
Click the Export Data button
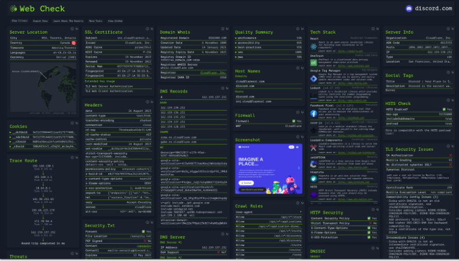pyautogui.click(x=40, y=21)
